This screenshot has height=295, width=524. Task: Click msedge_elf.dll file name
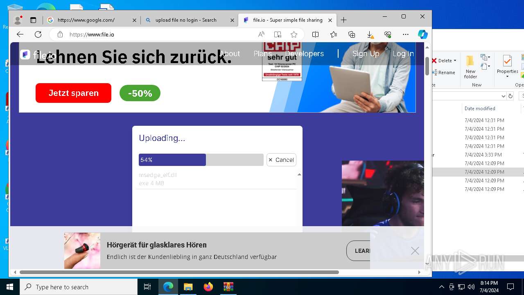pos(158,175)
